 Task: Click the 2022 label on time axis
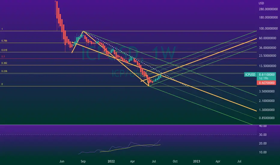coord(111,161)
